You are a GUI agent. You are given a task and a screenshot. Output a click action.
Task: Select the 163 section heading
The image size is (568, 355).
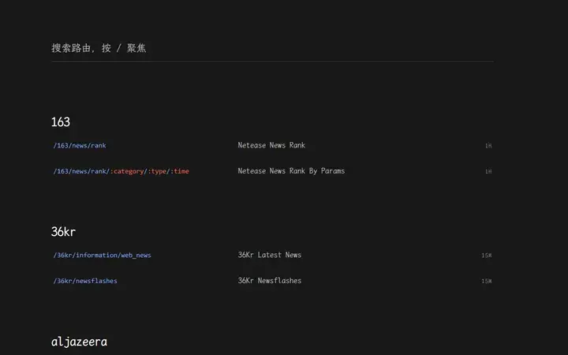pyautogui.click(x=61, y=122)
